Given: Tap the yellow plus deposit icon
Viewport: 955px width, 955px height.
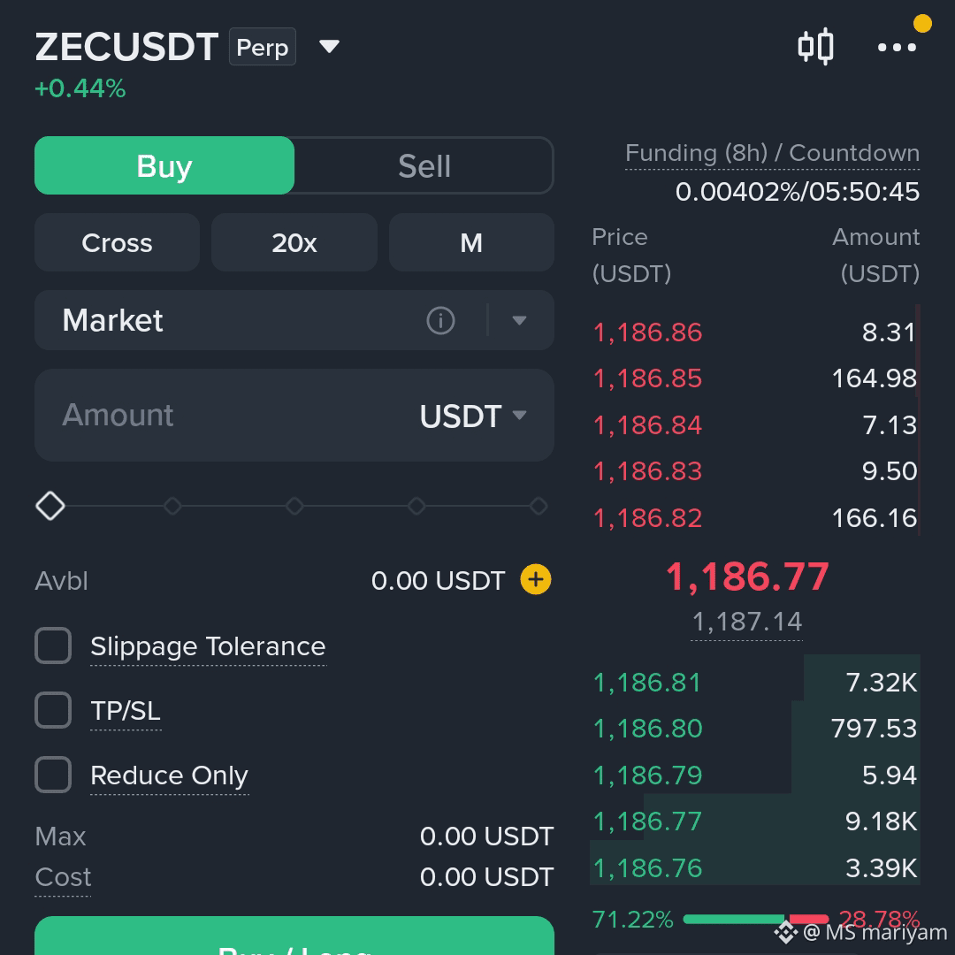Looking at the screenshot, I should (x=535, y=579).
